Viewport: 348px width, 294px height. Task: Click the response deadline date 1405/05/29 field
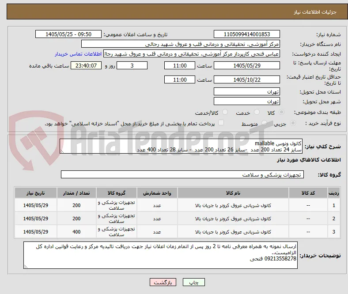click(246, 65)
